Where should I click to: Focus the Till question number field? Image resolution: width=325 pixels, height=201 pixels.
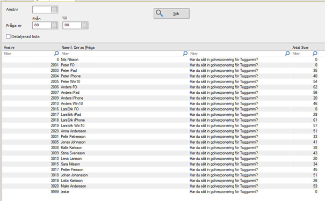tap(72, 25)
